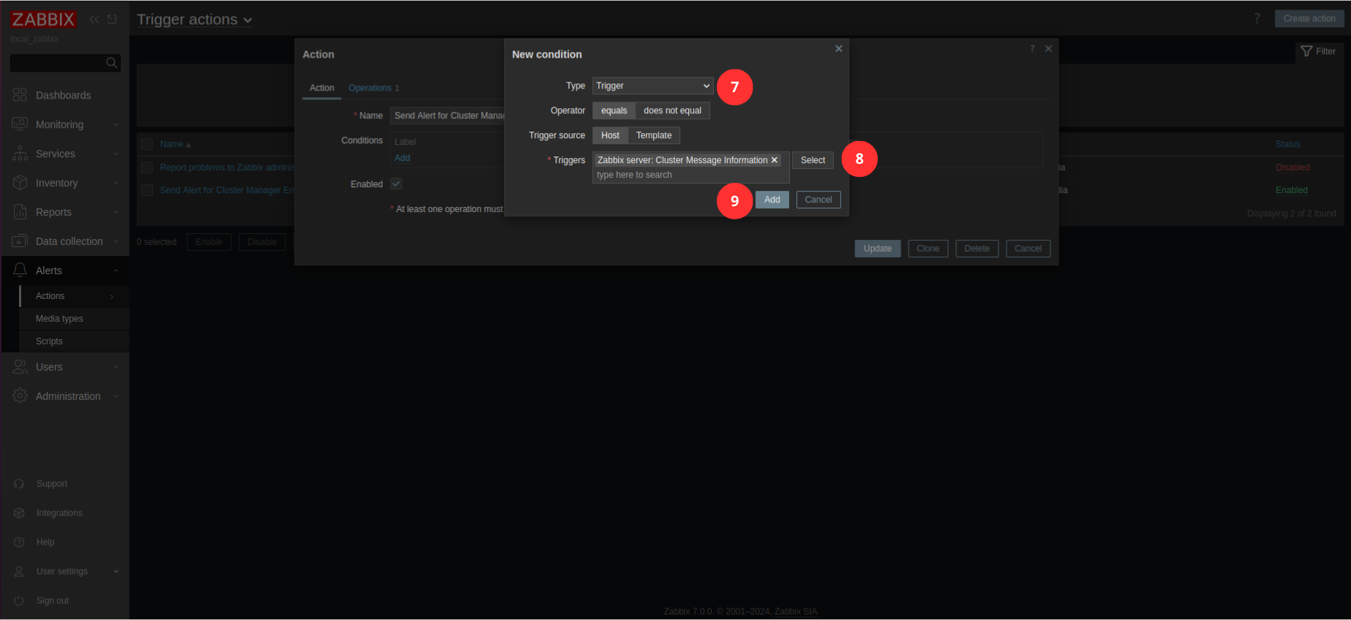Viewport: 1351px width, 620px height.
Task: Sort the actions table by Name column
Action: 175,144
